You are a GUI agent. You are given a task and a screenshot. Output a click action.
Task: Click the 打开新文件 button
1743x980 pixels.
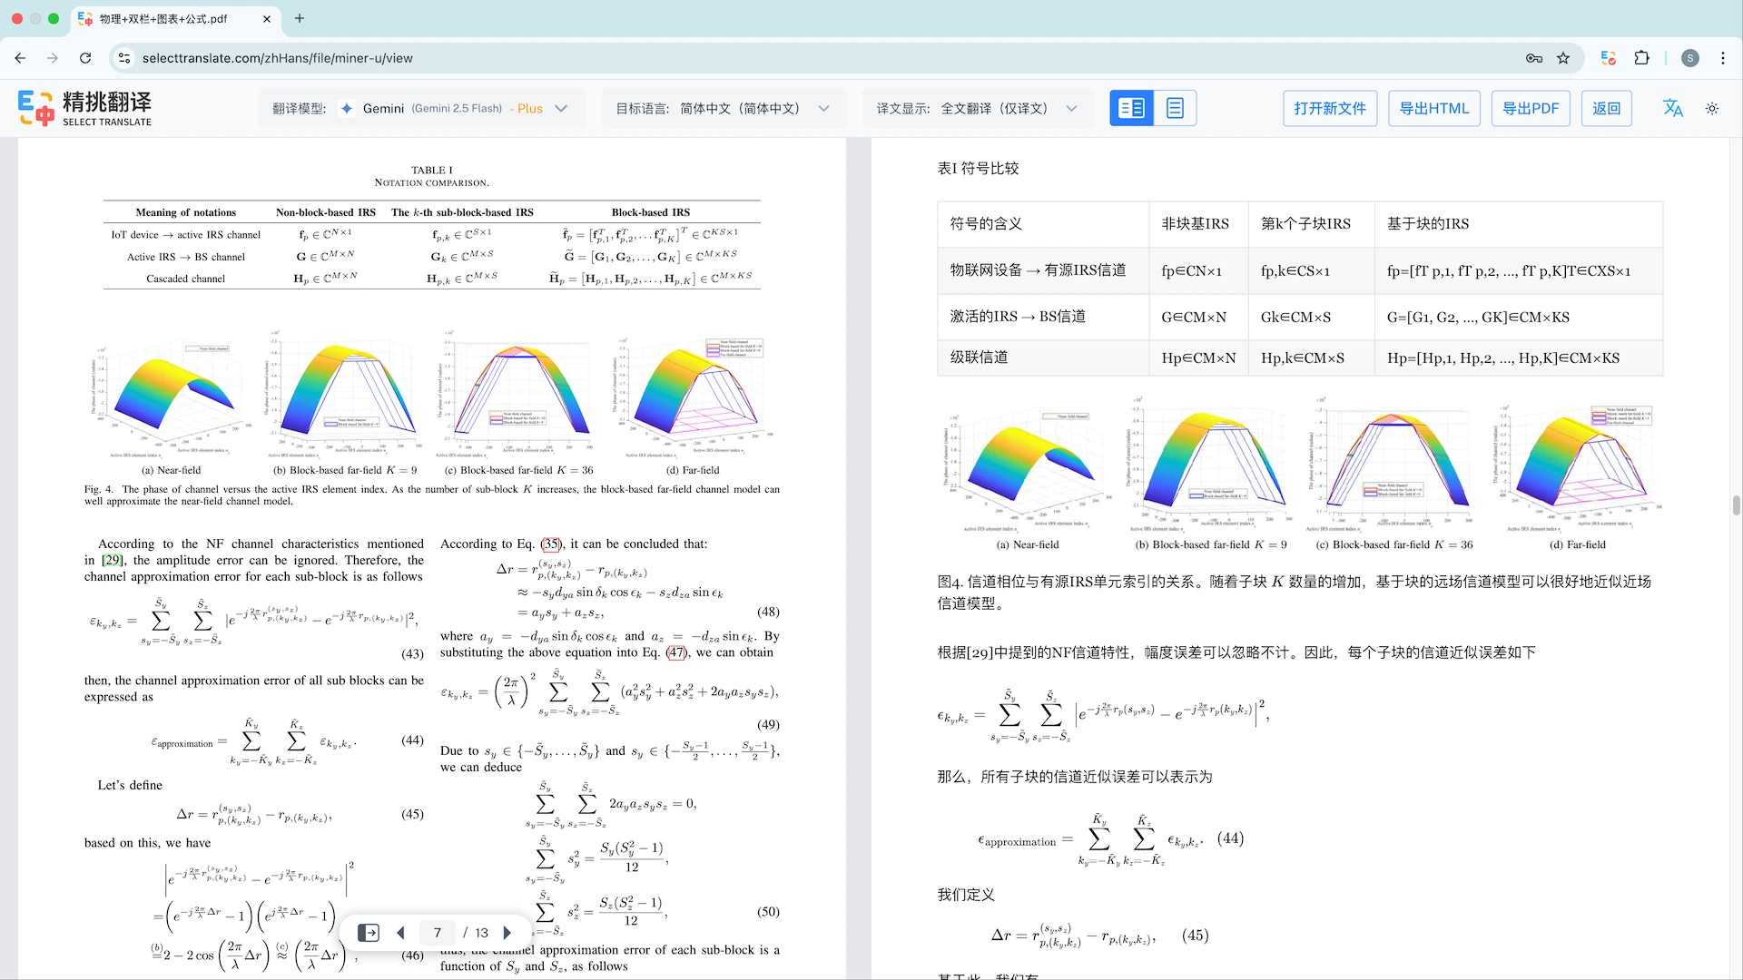(1330, 108)
